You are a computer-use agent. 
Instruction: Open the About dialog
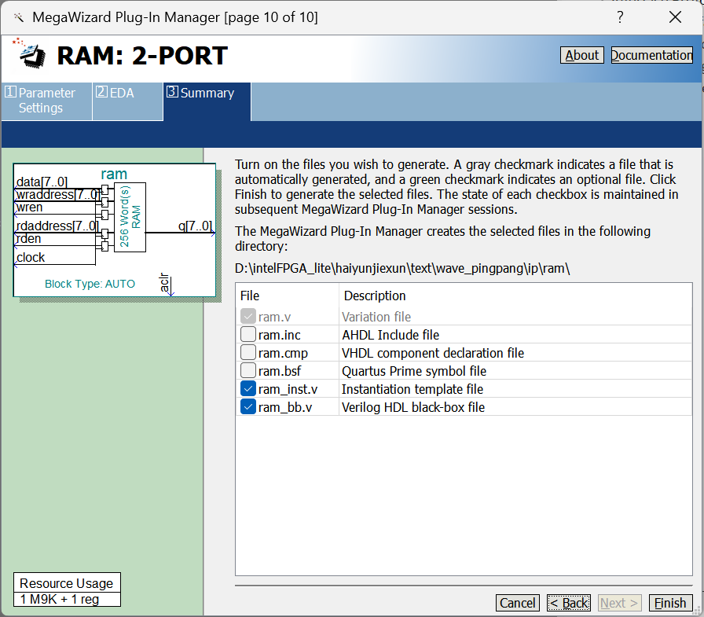[582, 55]
